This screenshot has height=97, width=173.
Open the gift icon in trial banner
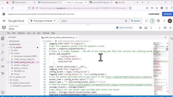click(x=4, y=14)
